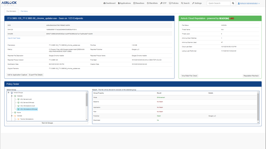The height and width of the screenshot is (149, 266).
Task: Open the Airlock Administrator user dropdown
Action: (x=249, y=4)
